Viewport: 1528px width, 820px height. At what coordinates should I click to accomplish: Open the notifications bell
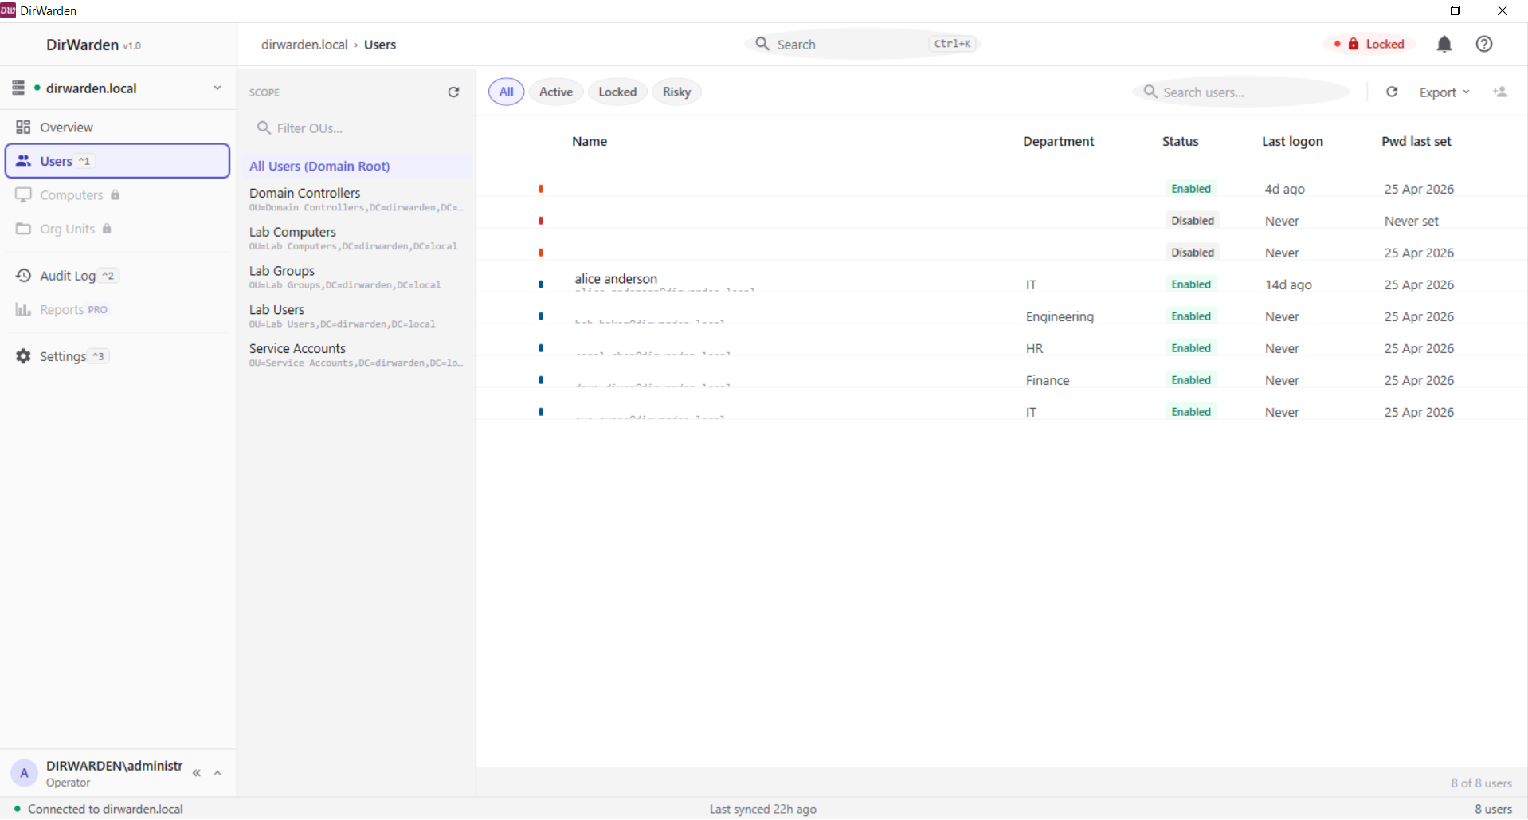(x=1444, y=45)
